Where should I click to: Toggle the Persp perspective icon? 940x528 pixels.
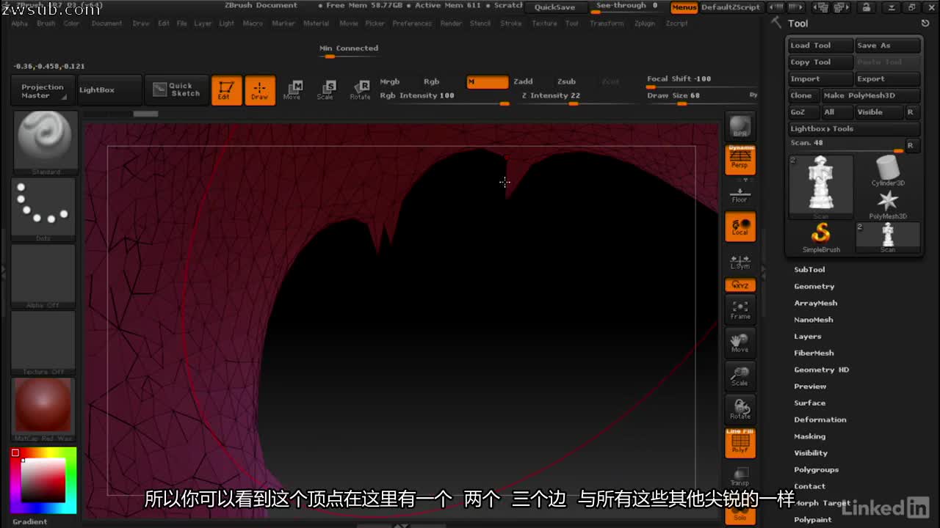[x=740, y=160]
